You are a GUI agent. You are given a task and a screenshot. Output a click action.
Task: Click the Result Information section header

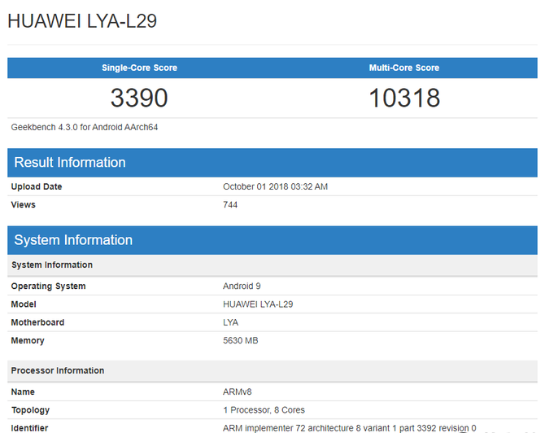(x=70, y=162)
